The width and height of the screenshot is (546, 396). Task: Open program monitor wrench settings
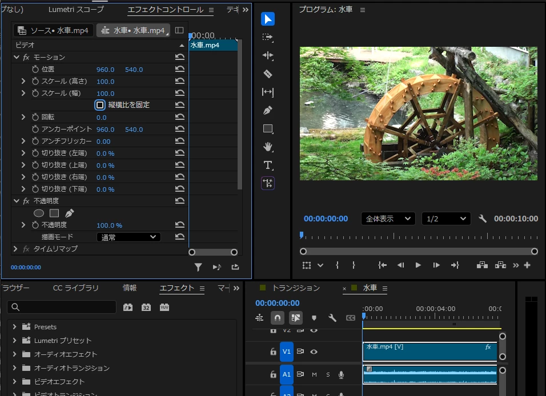(x=482, y=219)
